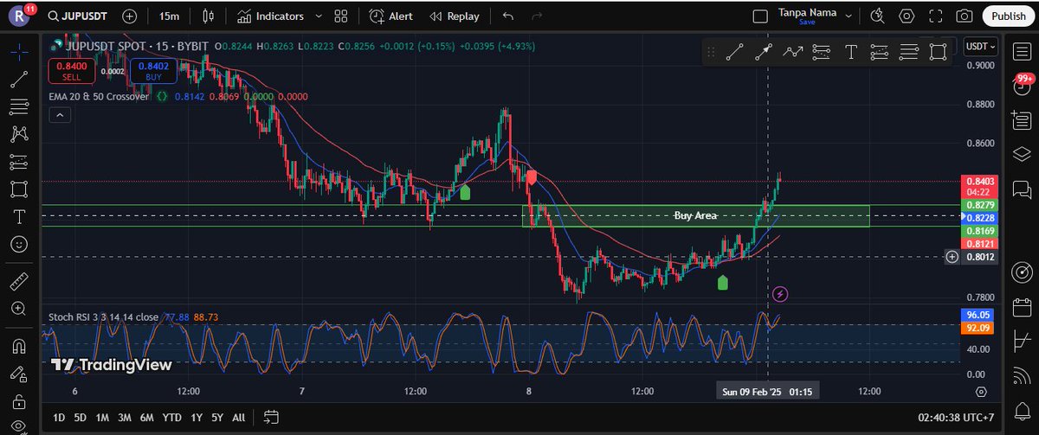Pick the arrow line in favorites toolbar
The height and width of the screenshot is (435, 1039).
(x=764, y=53)
